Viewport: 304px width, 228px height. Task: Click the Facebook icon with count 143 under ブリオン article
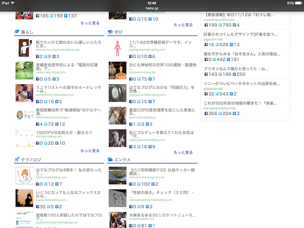pyautogui.click(x=206, y=74)
